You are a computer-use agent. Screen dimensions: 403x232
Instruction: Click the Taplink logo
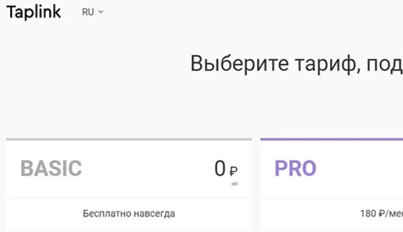(34, 12)
